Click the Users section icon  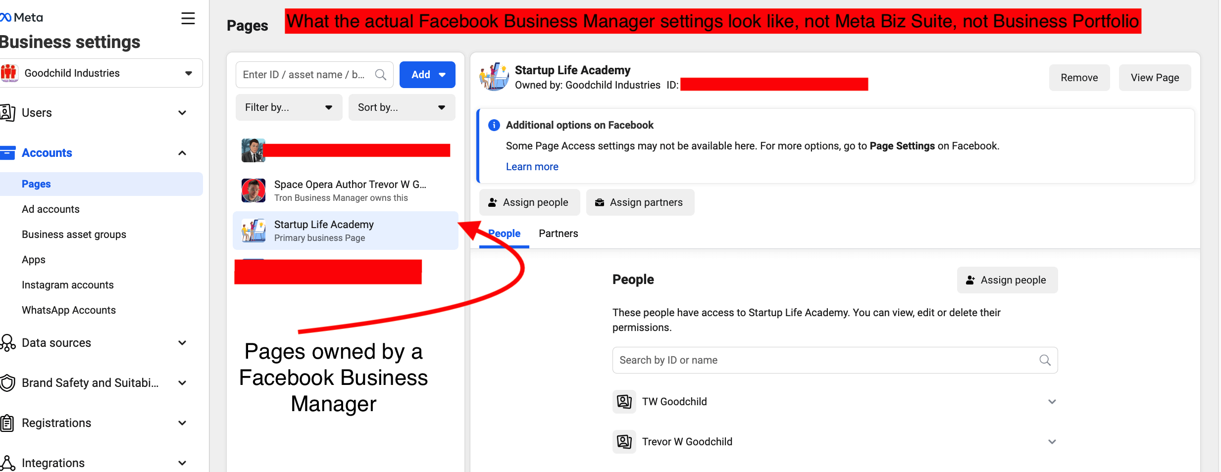click(7, 113)
